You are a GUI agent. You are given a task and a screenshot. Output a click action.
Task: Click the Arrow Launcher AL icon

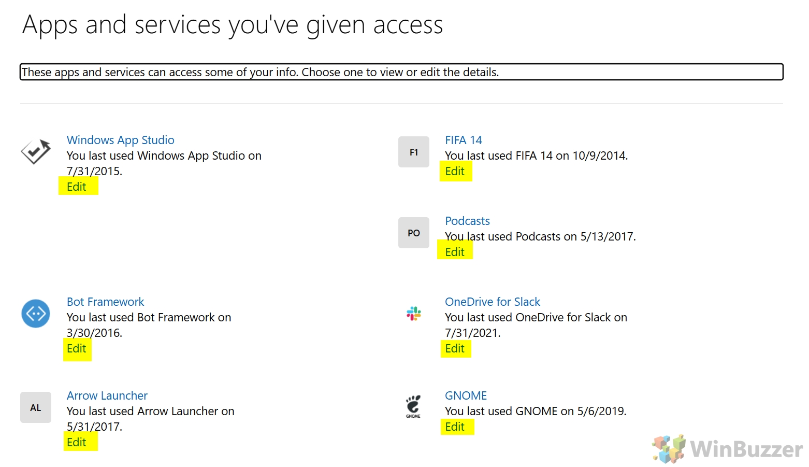pos(36,407)
